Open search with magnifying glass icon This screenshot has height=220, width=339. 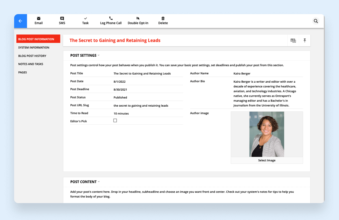316,21
